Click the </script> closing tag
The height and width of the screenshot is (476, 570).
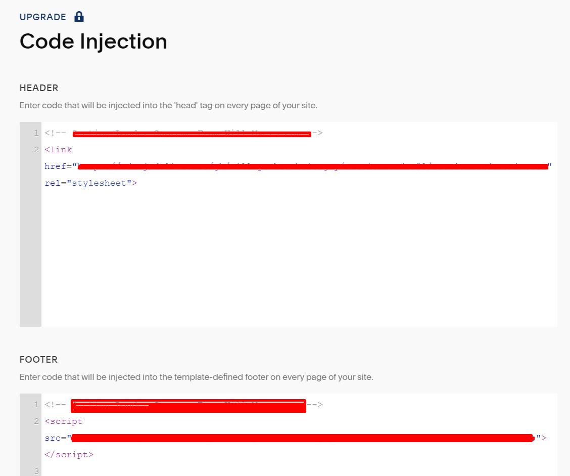coord(69,455)
